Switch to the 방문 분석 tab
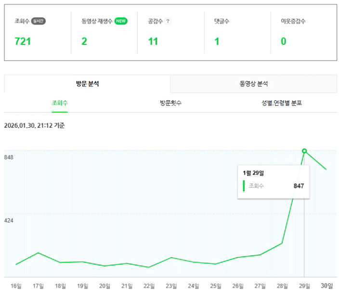 (87, 84)
